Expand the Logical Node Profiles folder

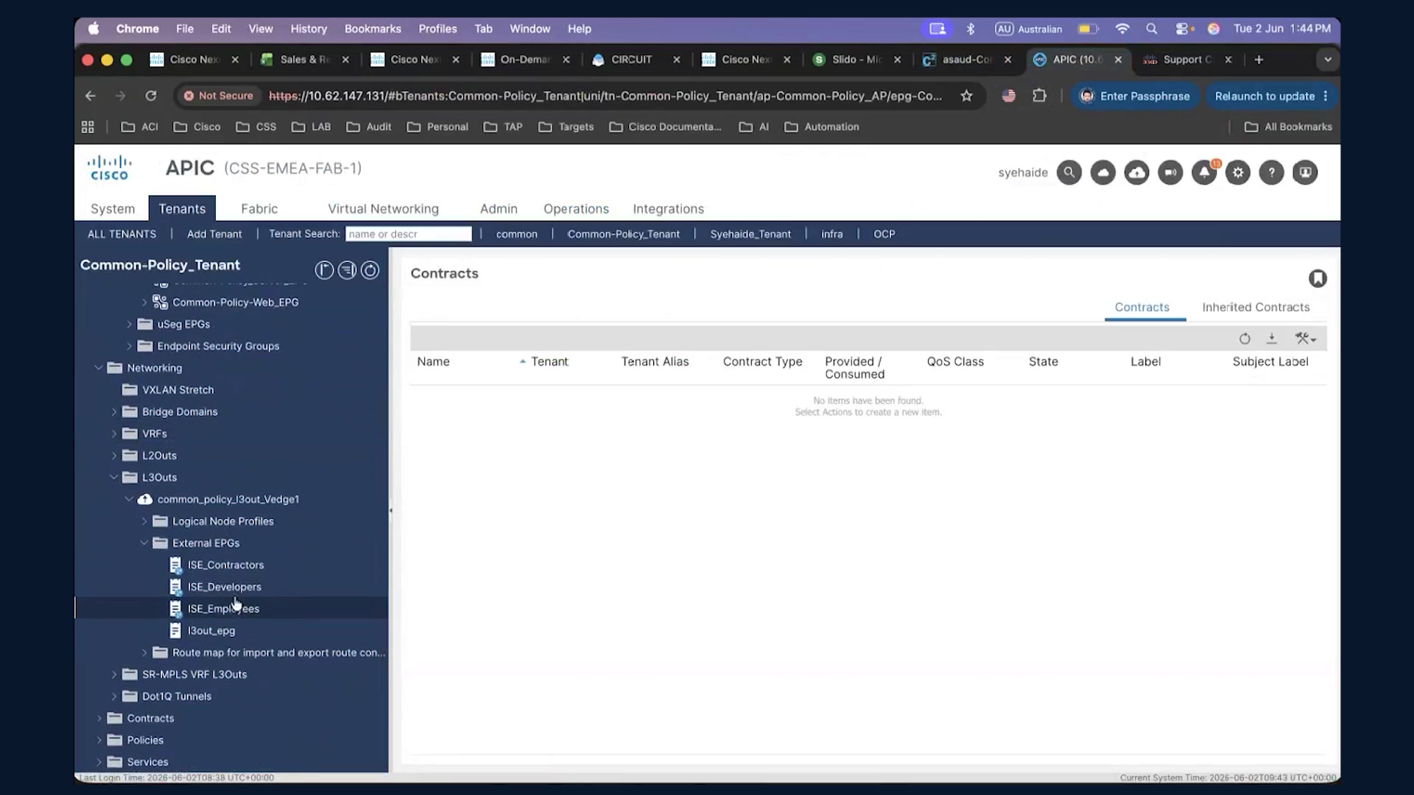[x=144, y=521]
